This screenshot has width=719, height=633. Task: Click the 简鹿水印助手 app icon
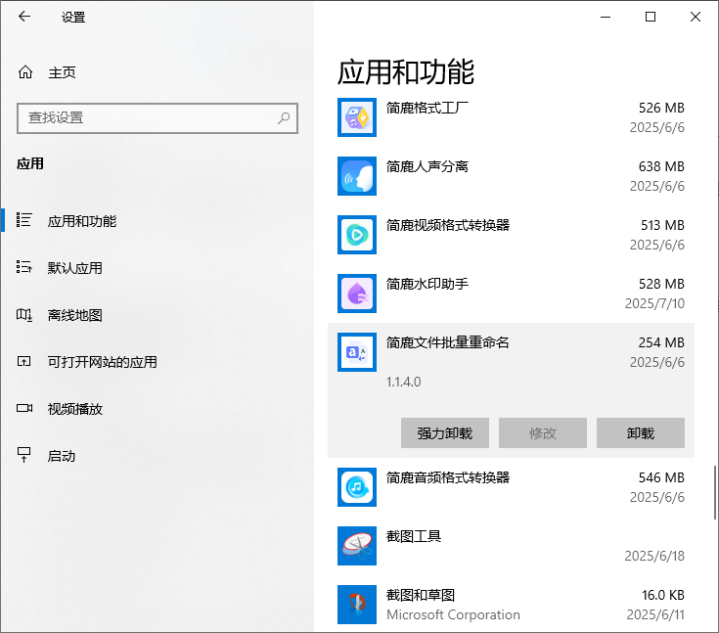(357, 294)
